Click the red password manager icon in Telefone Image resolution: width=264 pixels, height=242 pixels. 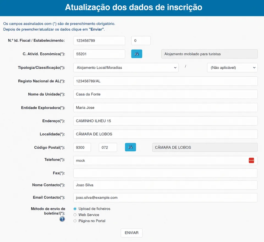point(251,160)
